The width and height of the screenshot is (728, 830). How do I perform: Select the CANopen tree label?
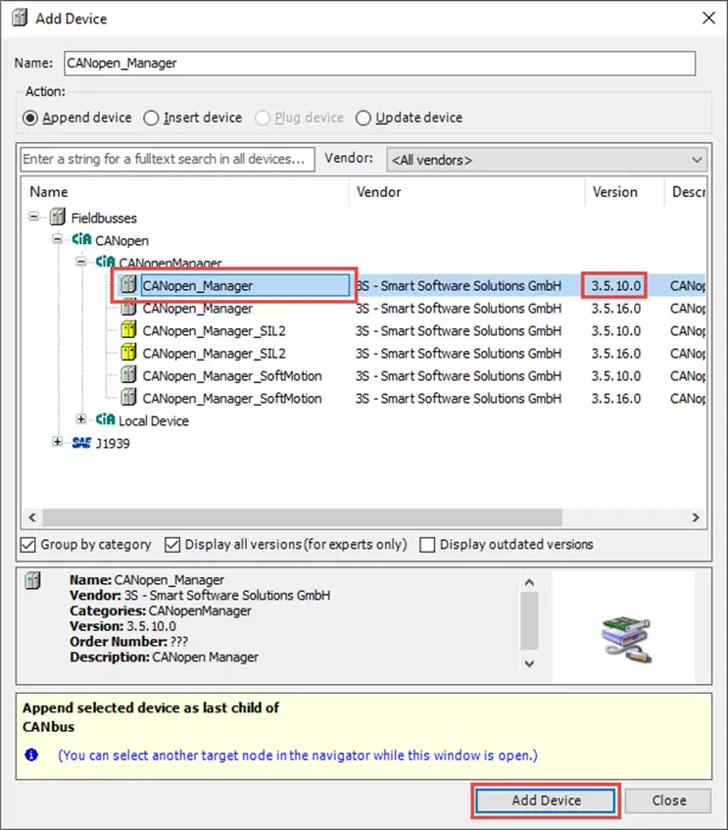tap(121, 241)
